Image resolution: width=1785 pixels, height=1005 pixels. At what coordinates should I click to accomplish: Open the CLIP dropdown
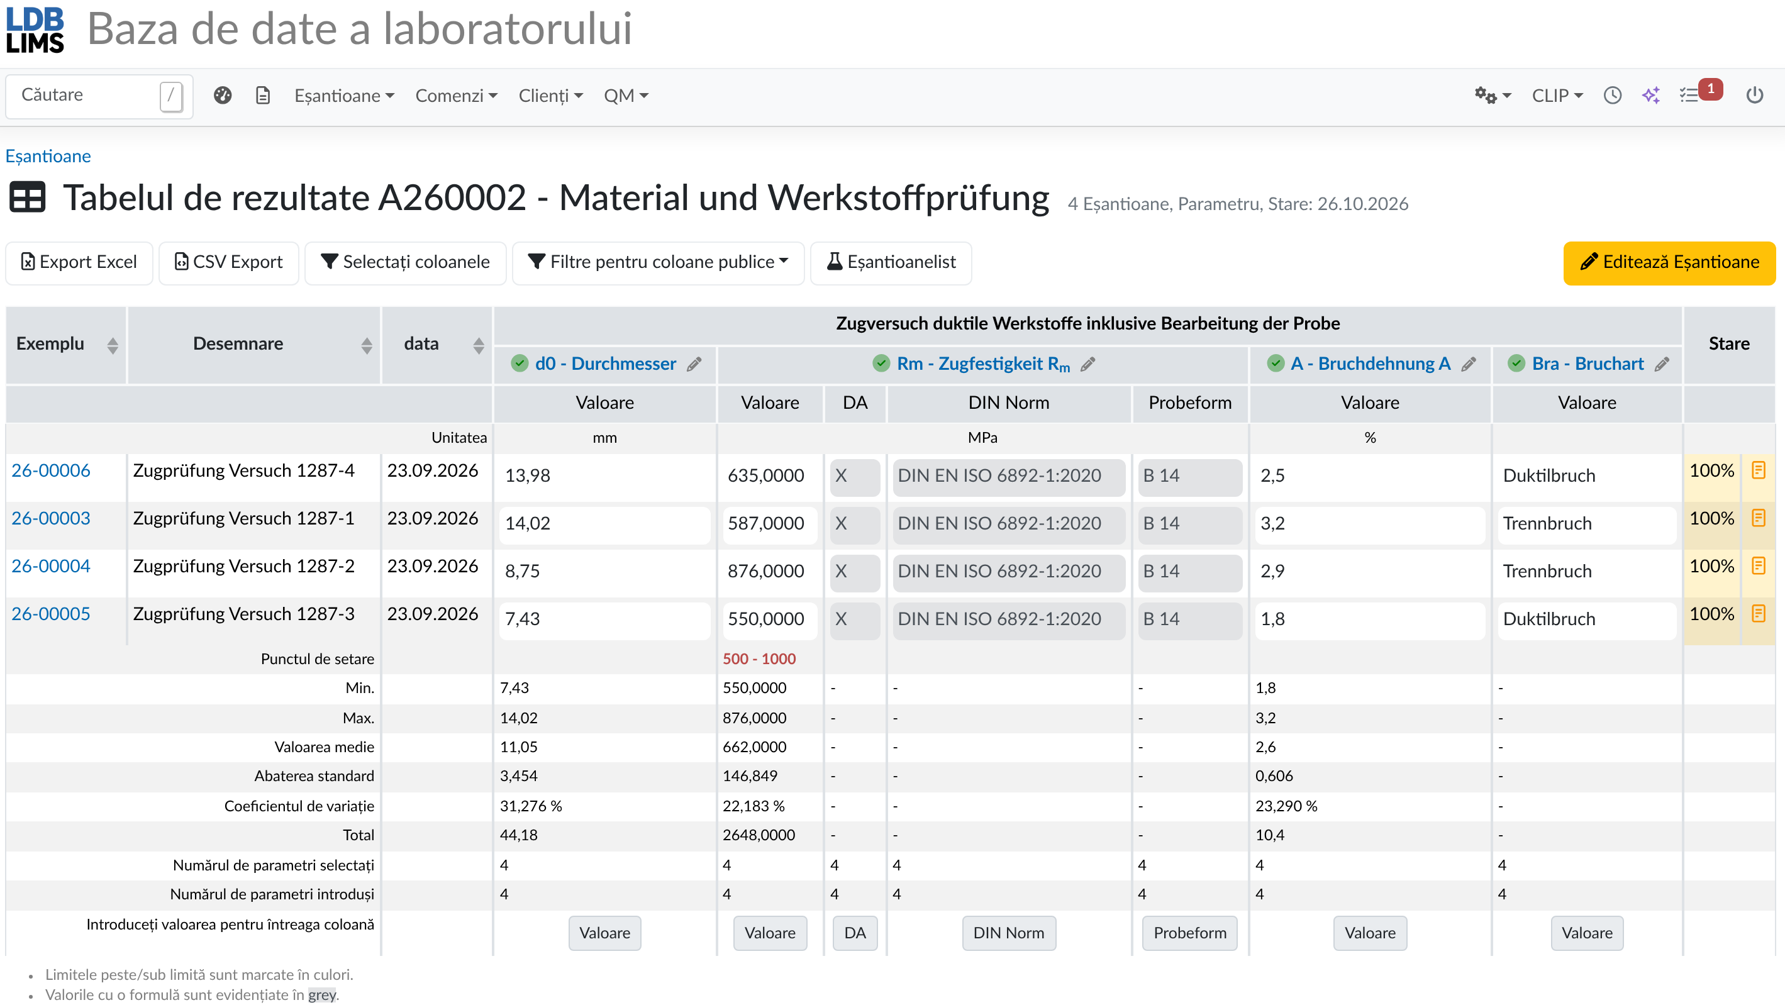(1557, 96)
